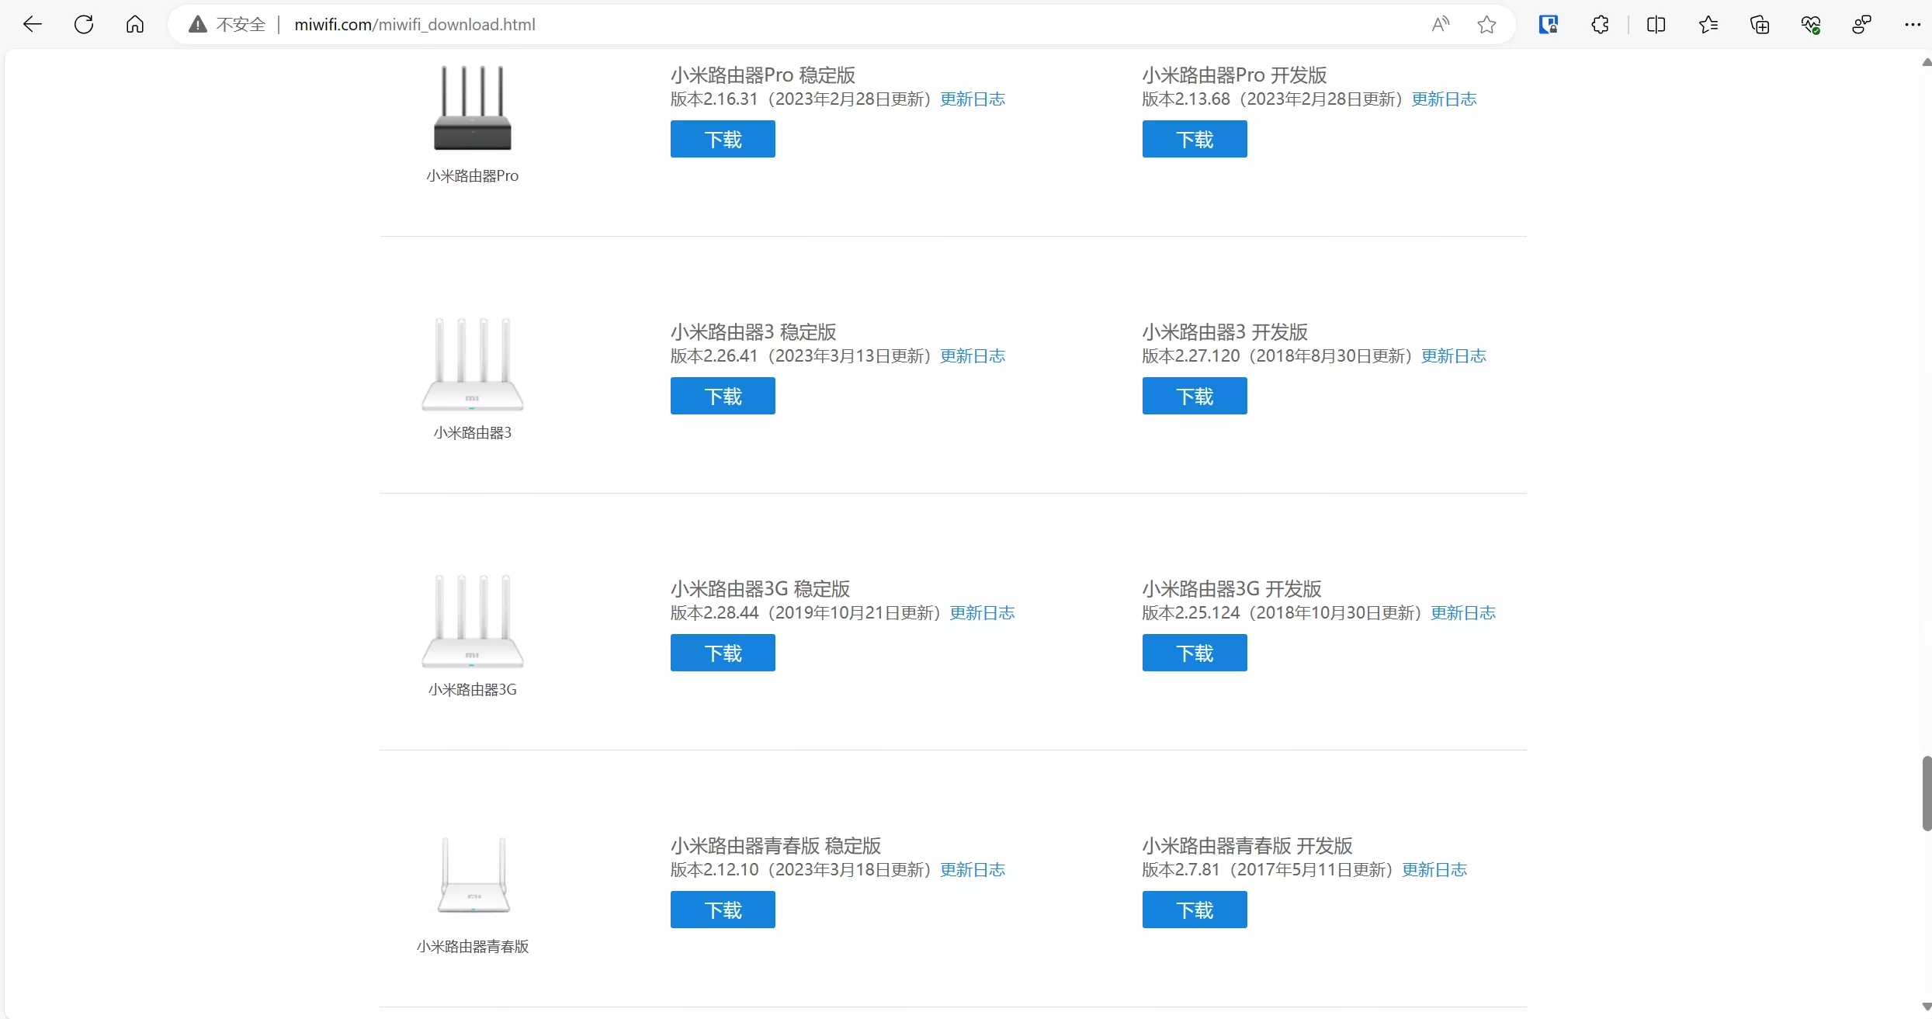Click the 小米路由器3 product image

click(x=472, y=363)
